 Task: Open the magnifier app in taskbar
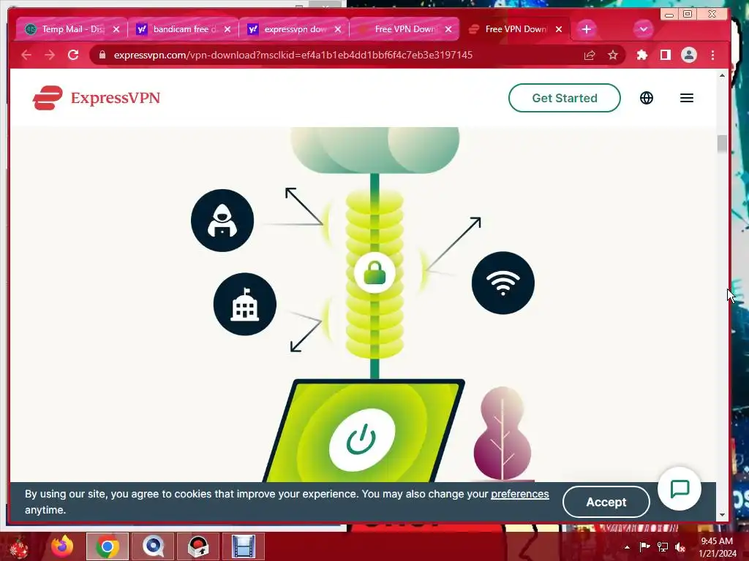point(153,546)
